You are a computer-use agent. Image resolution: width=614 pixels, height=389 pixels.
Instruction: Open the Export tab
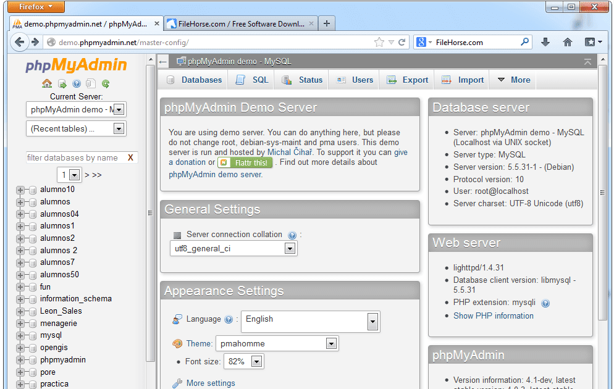point(407,80)
